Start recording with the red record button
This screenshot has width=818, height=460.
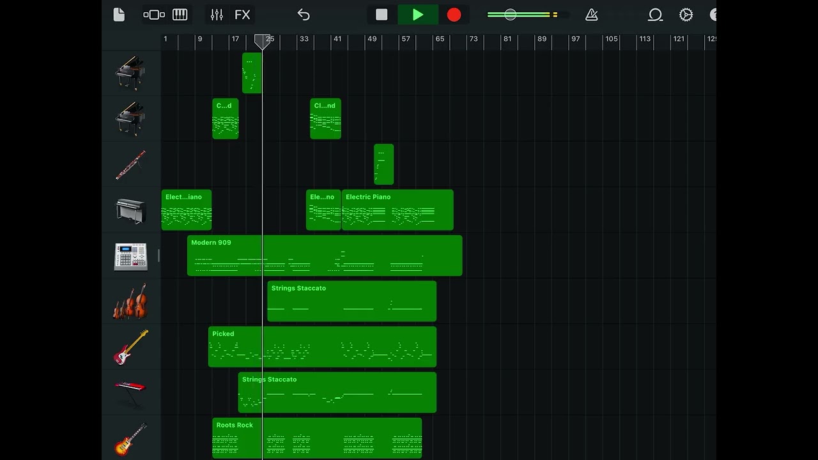(x=454, y=15)
